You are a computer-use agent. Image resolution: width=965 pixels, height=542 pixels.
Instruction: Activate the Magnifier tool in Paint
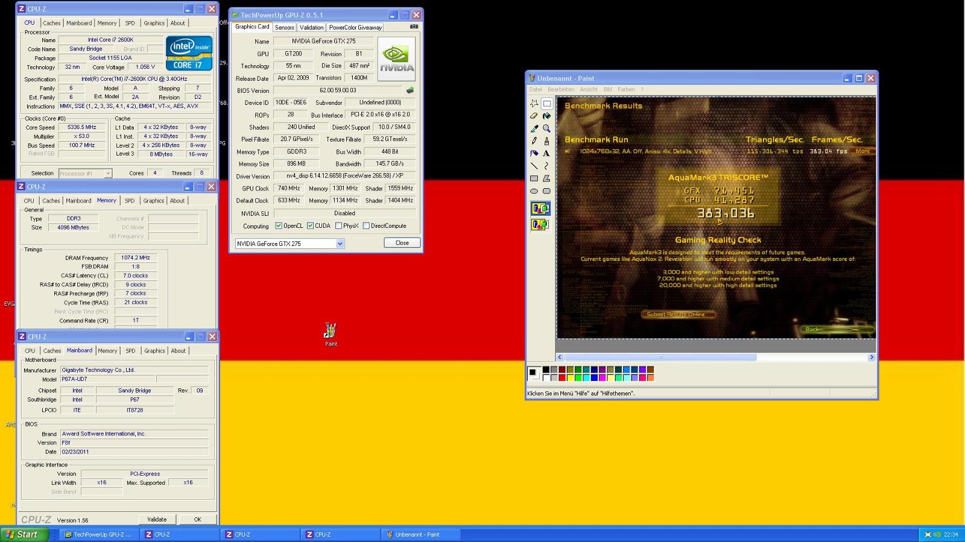click(546, 128)
